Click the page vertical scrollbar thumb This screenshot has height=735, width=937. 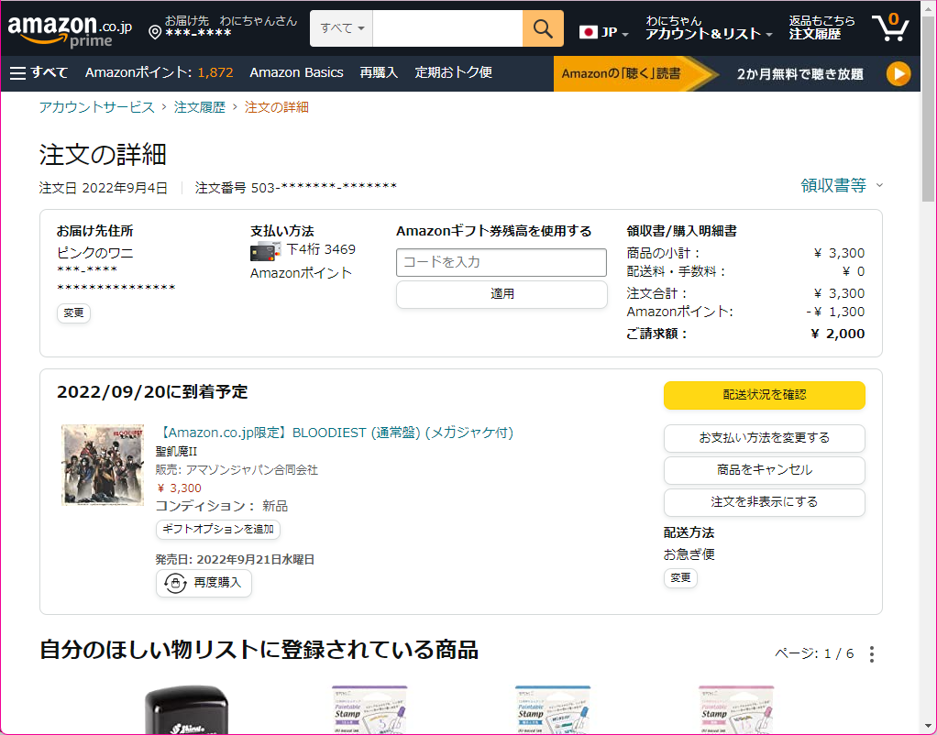[928, 107]
